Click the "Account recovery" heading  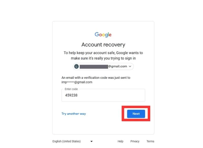[x=103, y=45]
